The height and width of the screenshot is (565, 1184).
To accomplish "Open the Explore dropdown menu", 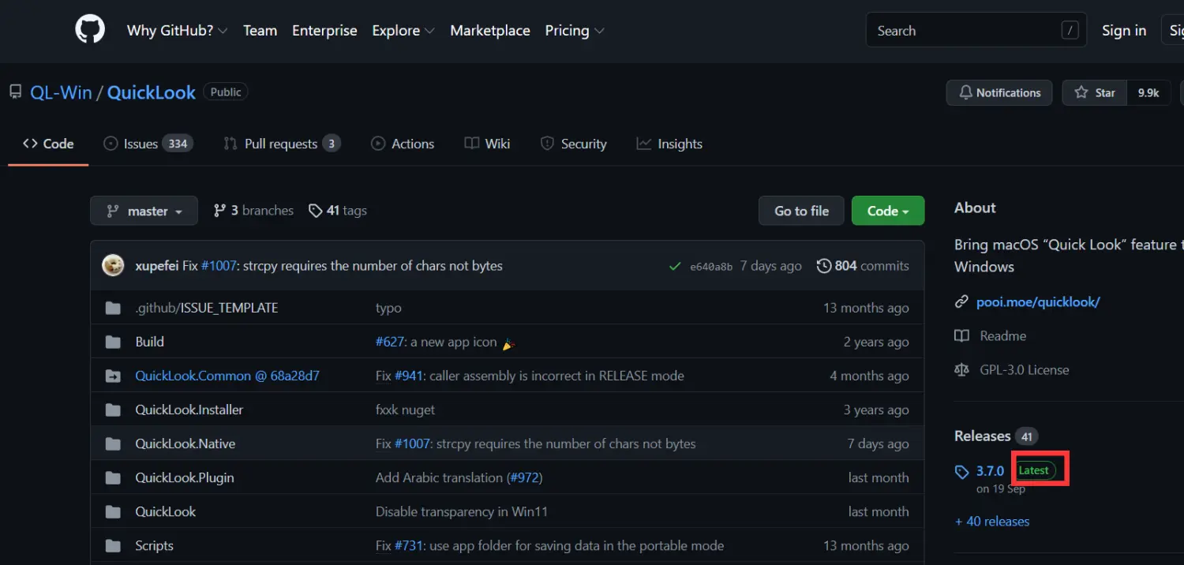I will [x=403, y=31].
